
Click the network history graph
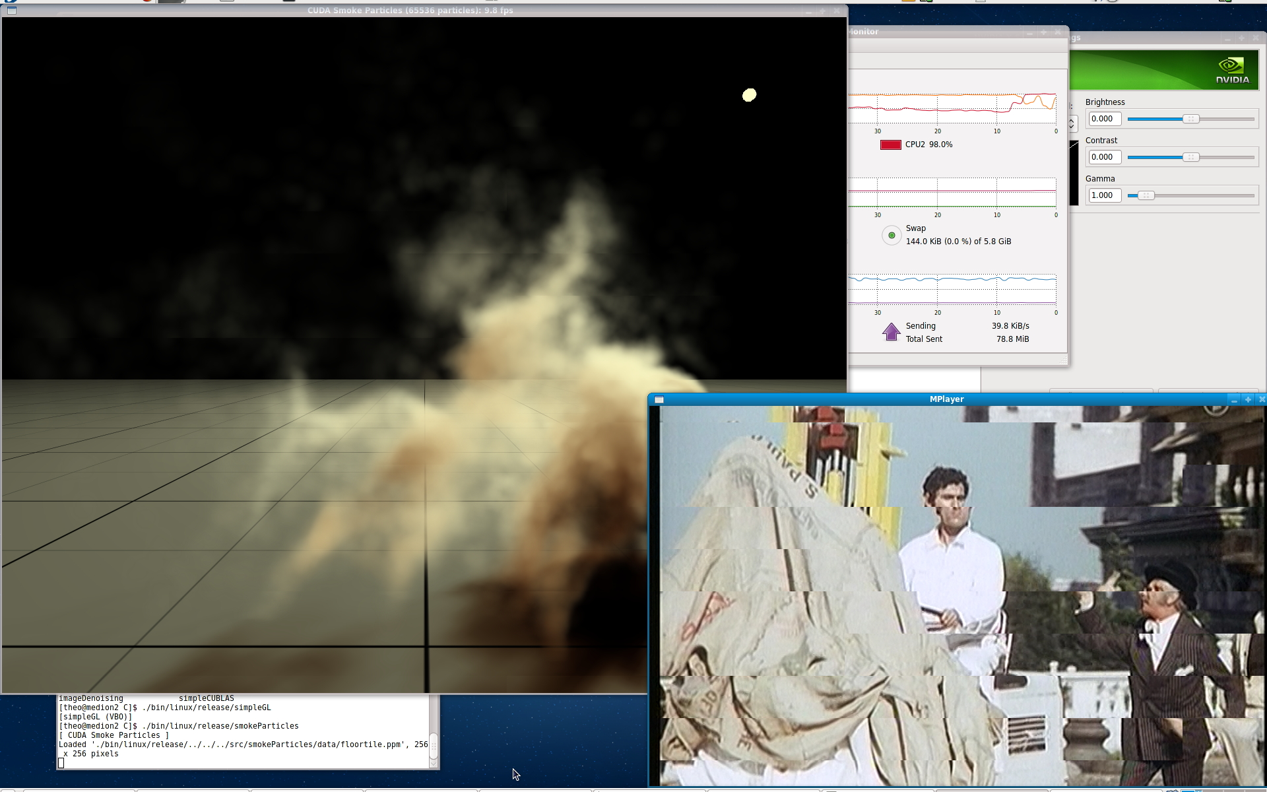(952, 290)
